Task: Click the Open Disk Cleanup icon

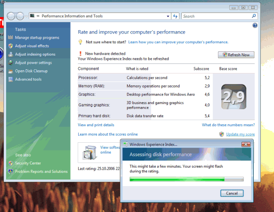Action: click(10, 71)
